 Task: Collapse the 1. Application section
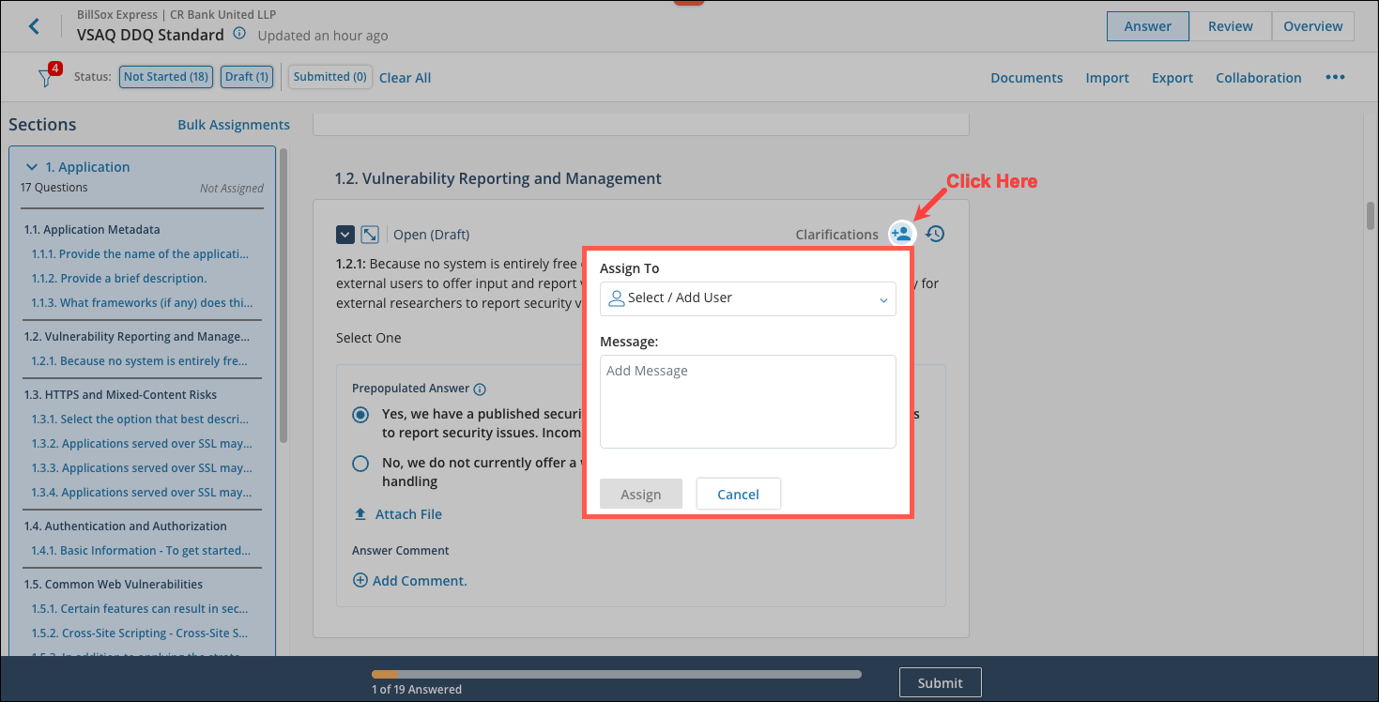[33, 167]
